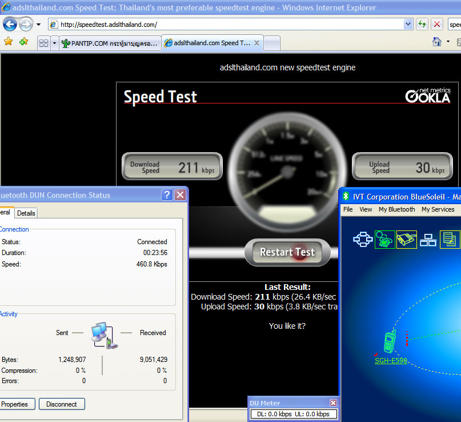The width and height of the screenshot is (461, 422).
Task: Click the Home page house icon
Action: coord(437,42)
